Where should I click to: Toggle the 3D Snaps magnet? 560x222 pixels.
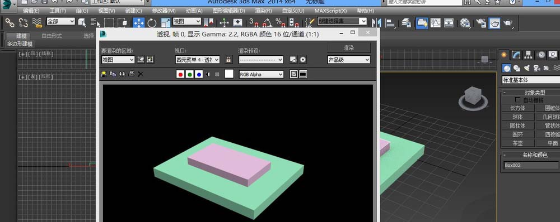point(254,23)
